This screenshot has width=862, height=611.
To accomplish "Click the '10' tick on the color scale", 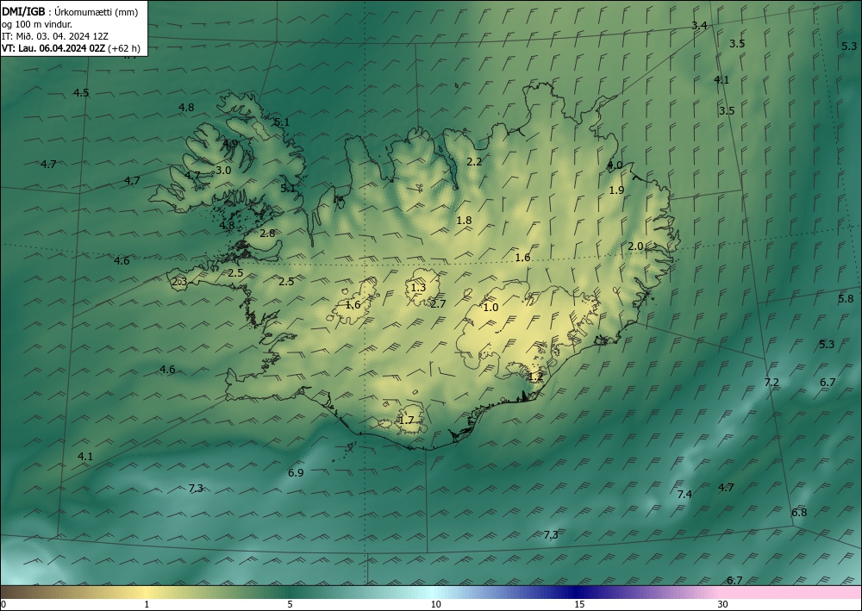I will [x=435, y=604].
